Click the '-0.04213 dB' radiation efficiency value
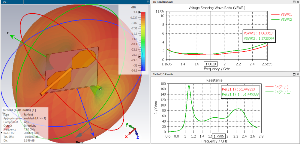The image size is (300, 144). pyautogui.click(x=31, y=133)
